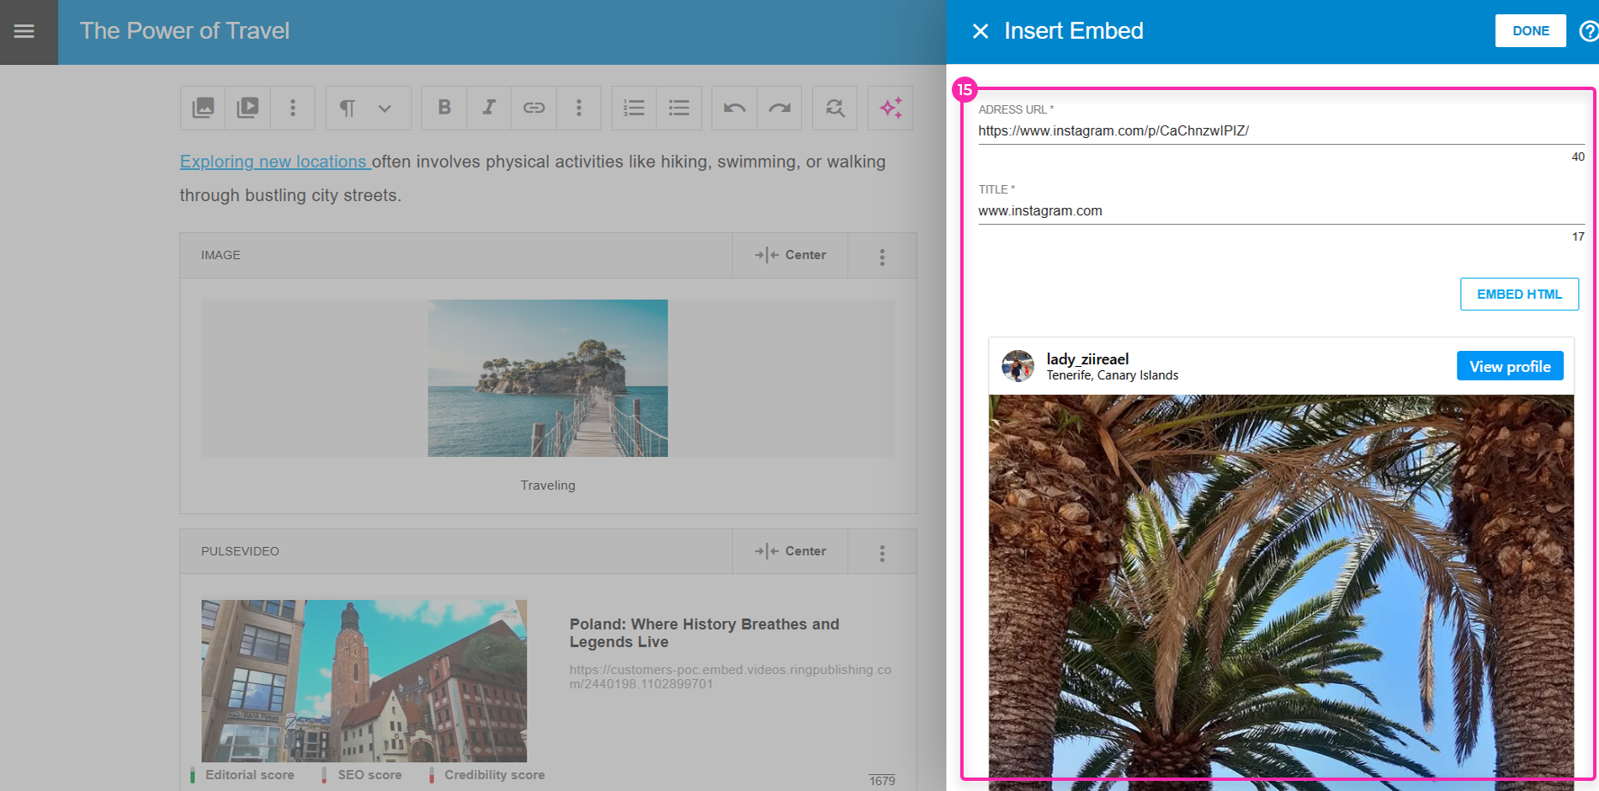Redo the last action
This screenshot has width=1599, height=791.
point(779,108)
